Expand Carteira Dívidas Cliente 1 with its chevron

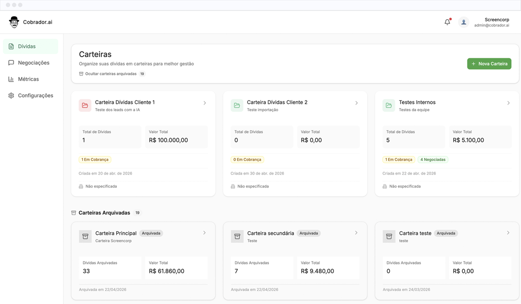205,103
